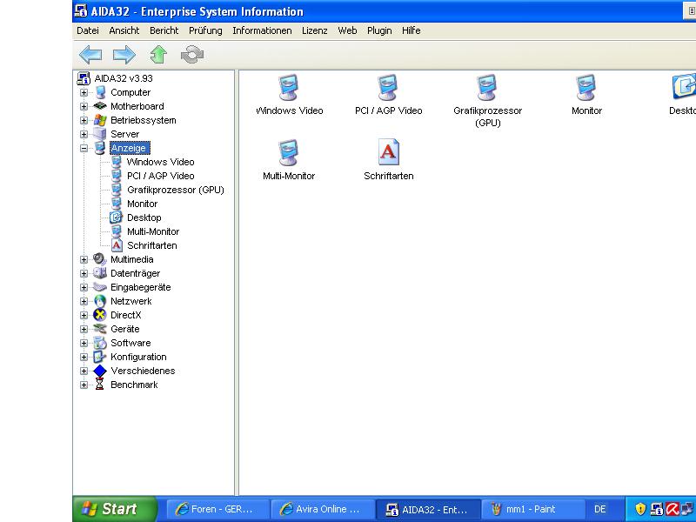Expand the Netzwerk tree node
Image resolution: width=696 pixels, height=522 pixels.
point(84,301)
